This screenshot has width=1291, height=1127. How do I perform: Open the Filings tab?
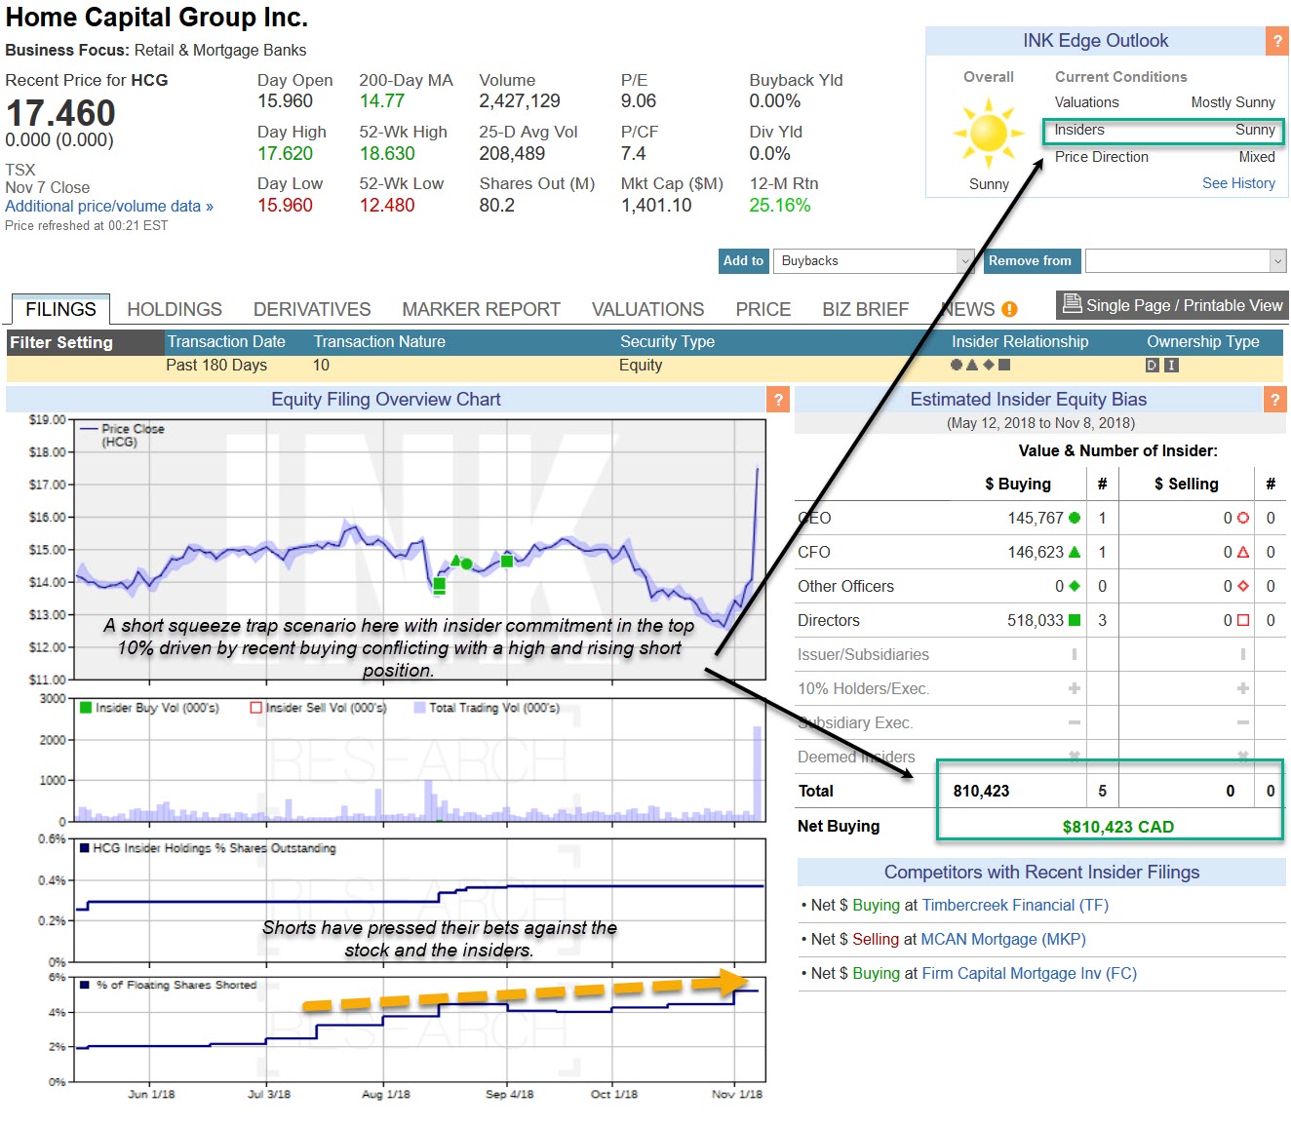pyautogui.click(x=60, y=309)
